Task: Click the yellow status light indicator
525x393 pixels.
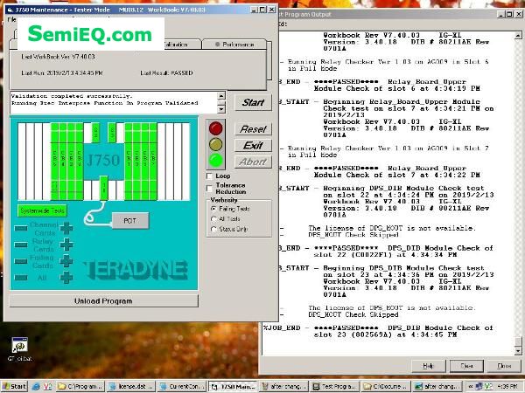Action: pos(215,144)
